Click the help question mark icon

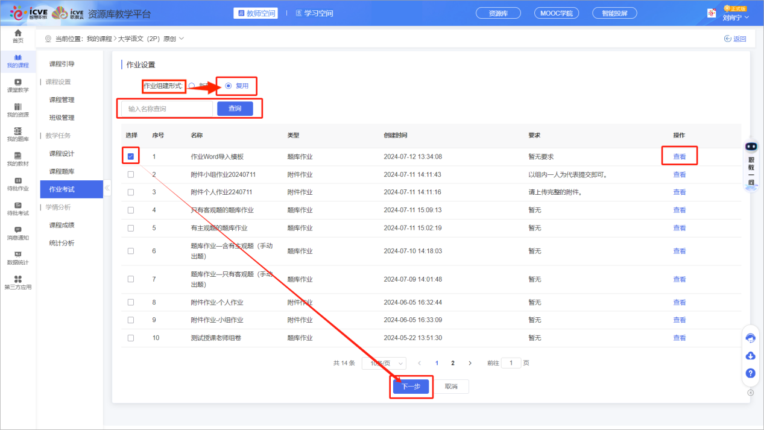[x=750, y=373]
